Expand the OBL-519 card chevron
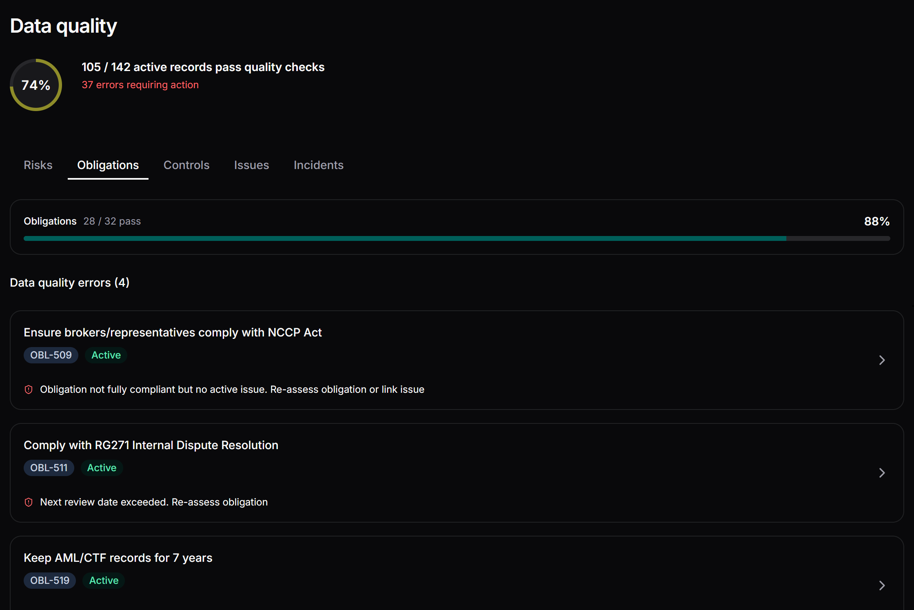Viewport: 914px width, 610px height. coord(882,586)
